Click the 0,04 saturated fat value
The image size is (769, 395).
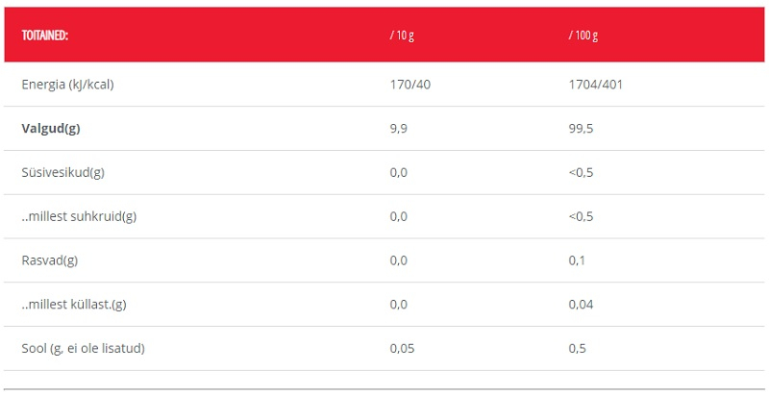[581, 305]
